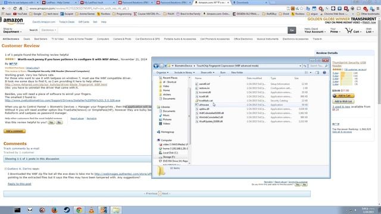Select Music library in navigation pane
Screen dimensions: 381x214
[164, 115]
